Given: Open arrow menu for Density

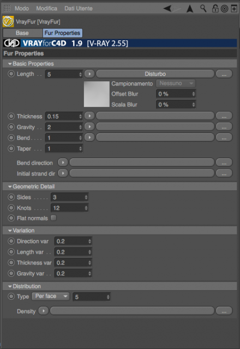Looking at the screenshot, I should 43,310.
